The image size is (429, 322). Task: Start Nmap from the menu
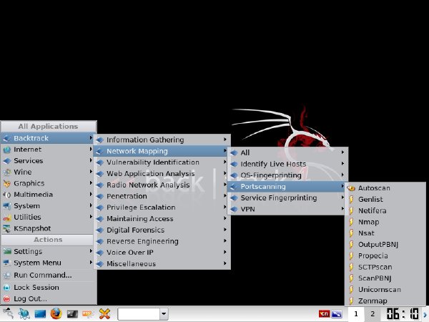[x=385, y=222]
